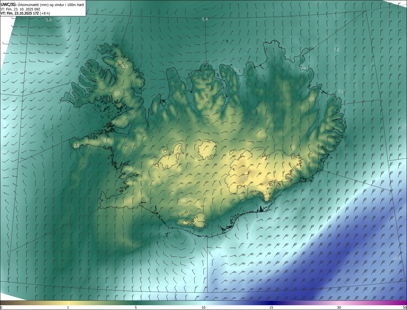Click the title text 'UWC/IG: Úrkomumætti (mm)'
The image size is (407, 310).
pos(24,4)
